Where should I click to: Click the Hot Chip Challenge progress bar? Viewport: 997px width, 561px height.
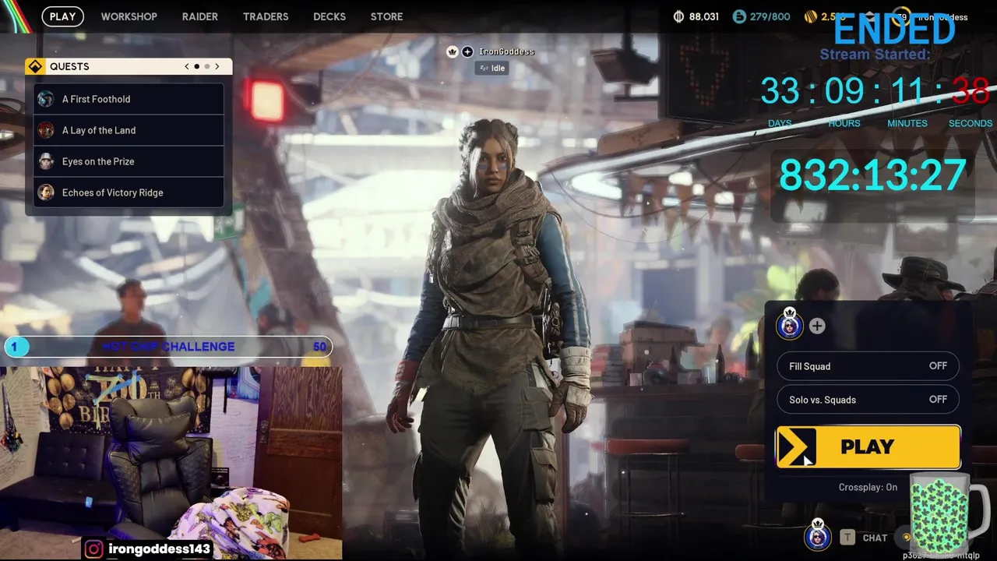point(168,347)
